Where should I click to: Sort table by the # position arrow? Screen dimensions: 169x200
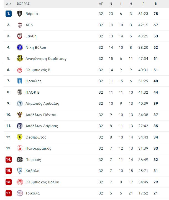(x=9, y=4)
